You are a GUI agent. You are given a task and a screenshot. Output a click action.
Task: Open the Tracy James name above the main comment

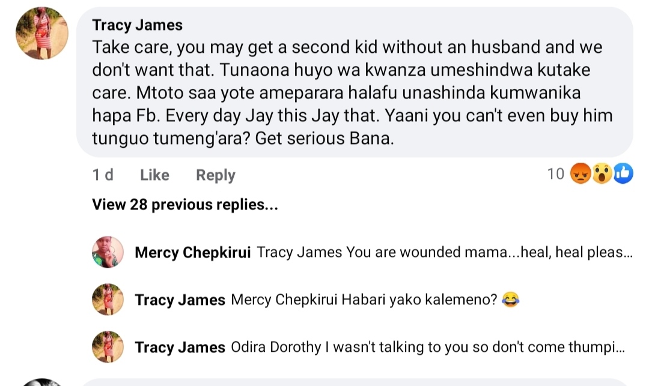[138, 25]
